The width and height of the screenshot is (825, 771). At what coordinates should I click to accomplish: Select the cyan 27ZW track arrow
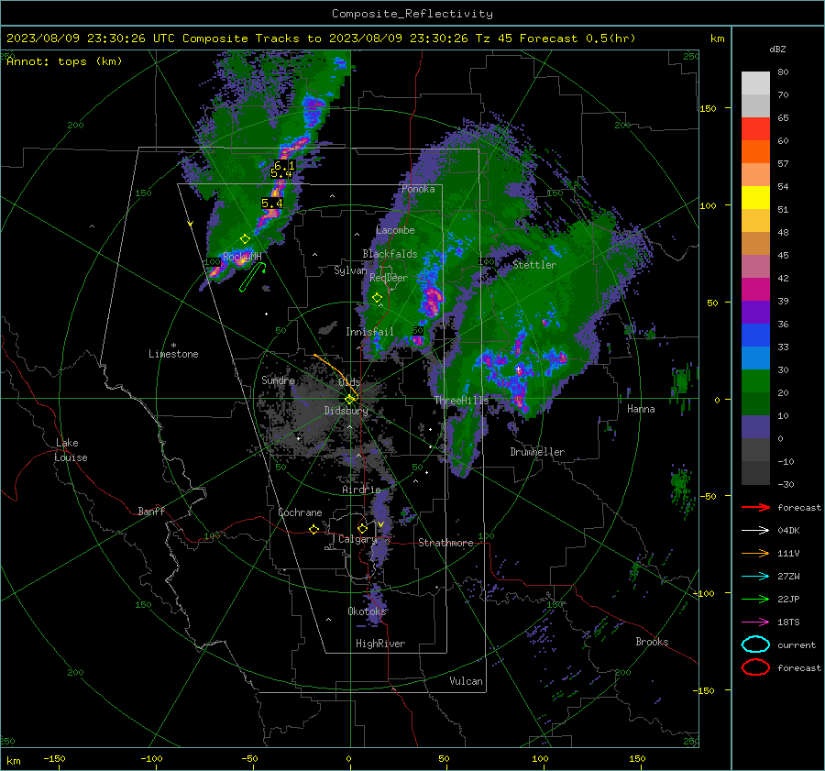[x=755, y=577]
